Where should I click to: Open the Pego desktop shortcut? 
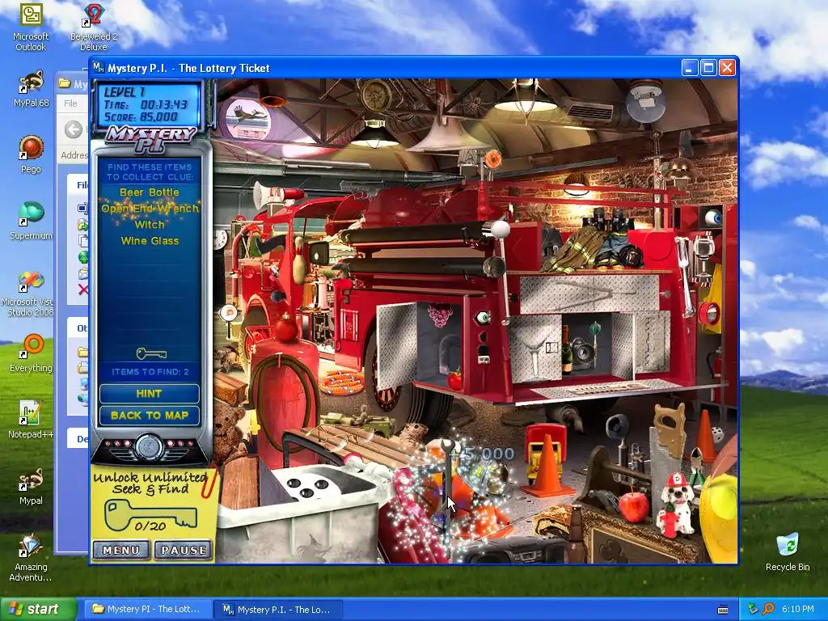31,154
